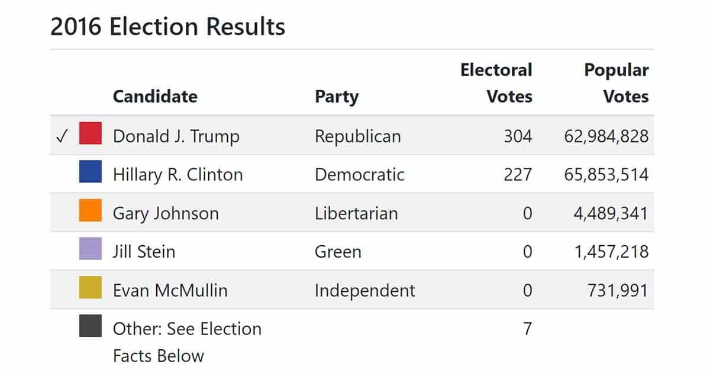Select the Jill Stein candidate name
The height and width of the screenshot is (371, 710).
144,252
